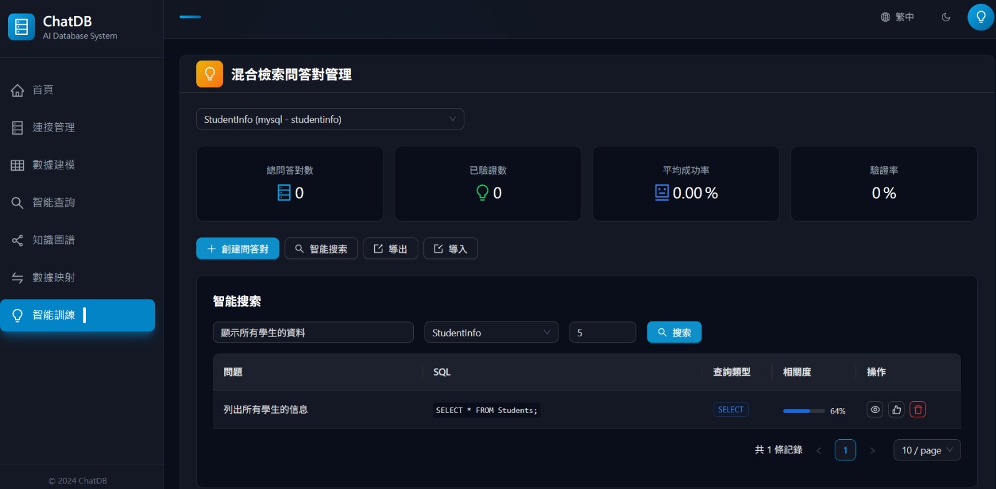Click the export icon beside 導出
This screenshot has width=996, height=489.
[378, 249]
